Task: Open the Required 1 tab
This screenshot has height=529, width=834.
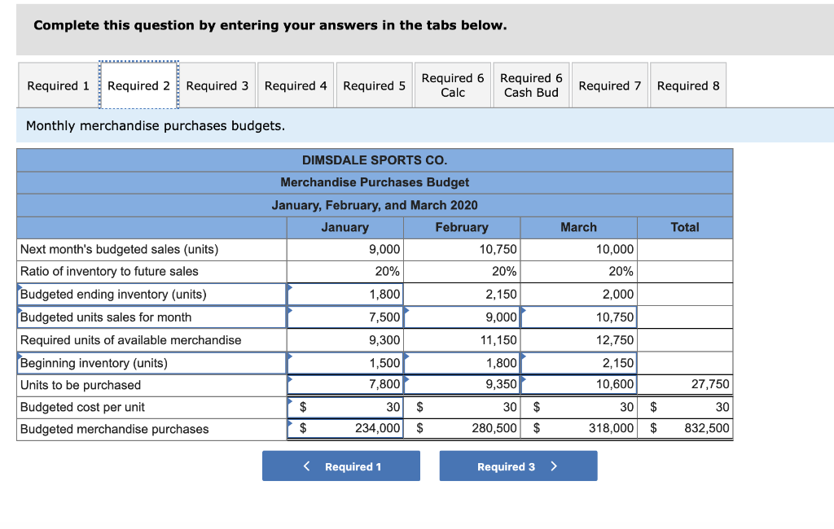Action: coord(58,85)
